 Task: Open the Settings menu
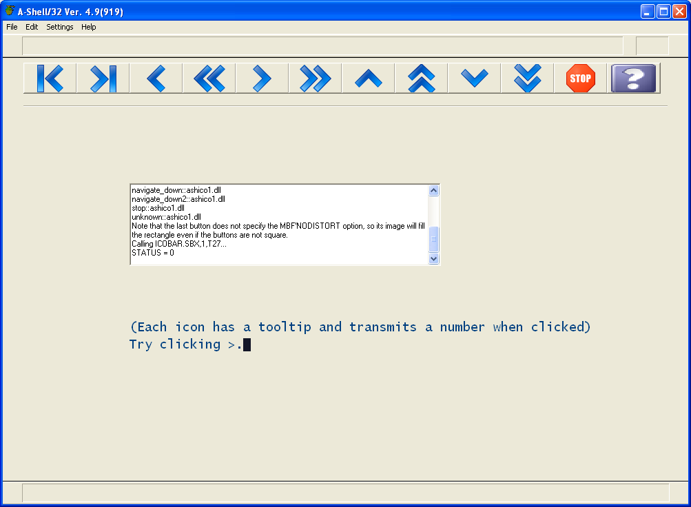pyautogui.click(x=60, y=27)
